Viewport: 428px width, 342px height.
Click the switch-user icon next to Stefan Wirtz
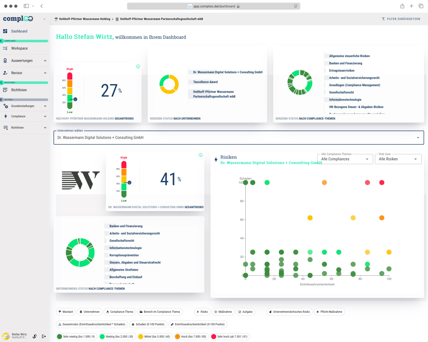pyautogui.click(x=35, y=336)
